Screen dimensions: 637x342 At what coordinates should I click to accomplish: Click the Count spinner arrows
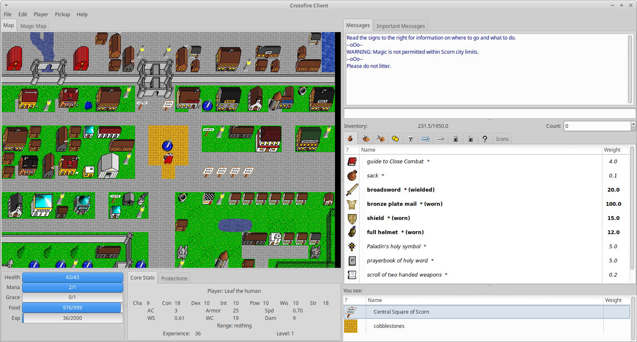coord(633,126)
